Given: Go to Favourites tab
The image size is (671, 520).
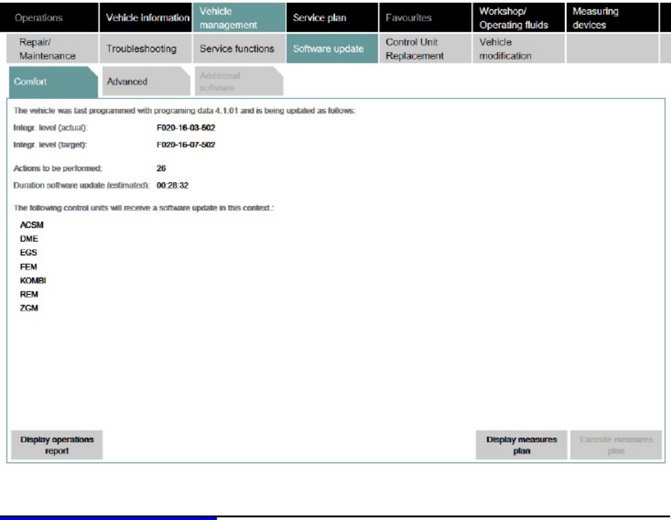Looking at the screenshot, I should tap(425, 18).
